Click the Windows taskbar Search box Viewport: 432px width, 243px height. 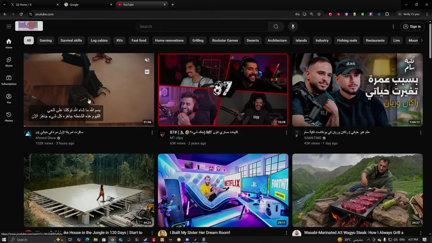pyautogui.click(x=36, y=240)
